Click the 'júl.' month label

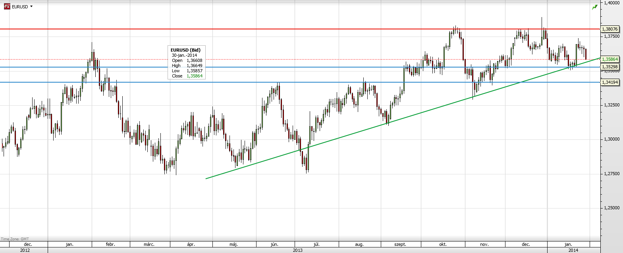pyautogui.click(x=316, y=245)
